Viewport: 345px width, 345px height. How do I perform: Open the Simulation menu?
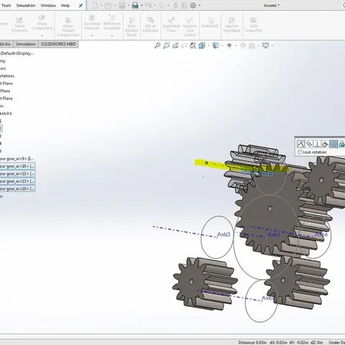pos(26,5)
